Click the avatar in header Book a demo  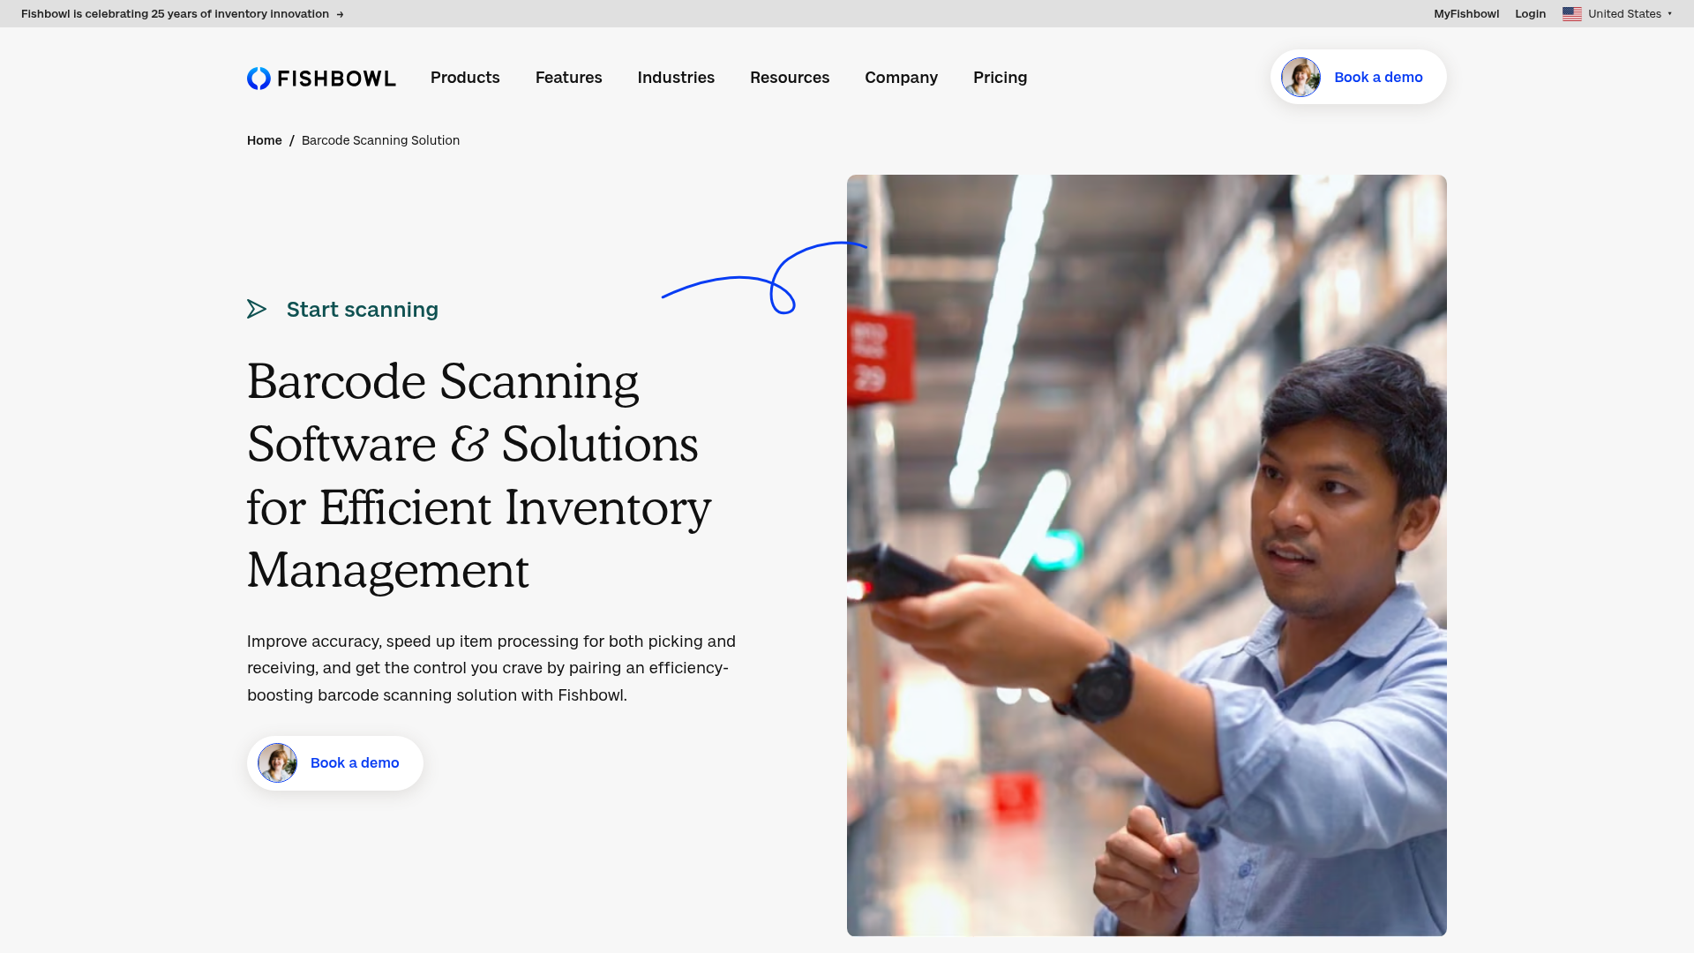(x=1300, y=78)
